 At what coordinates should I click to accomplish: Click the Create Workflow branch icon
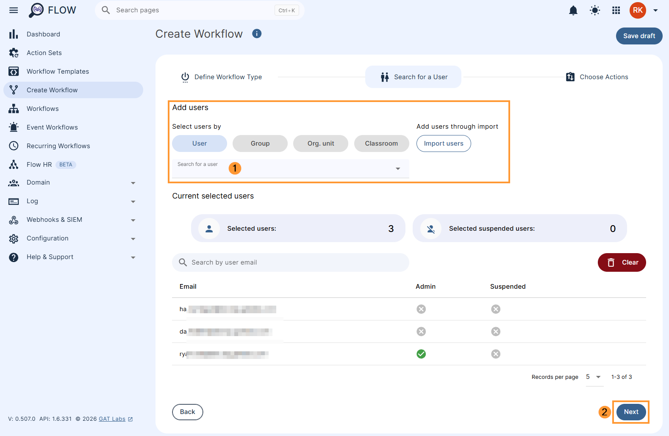[14, 90]
